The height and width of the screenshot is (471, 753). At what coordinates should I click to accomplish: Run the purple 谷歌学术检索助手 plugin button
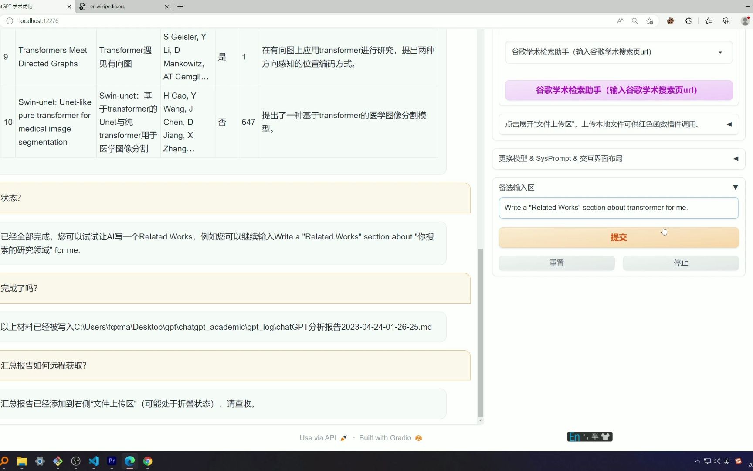pyautogui.click(x=619, y=90)
